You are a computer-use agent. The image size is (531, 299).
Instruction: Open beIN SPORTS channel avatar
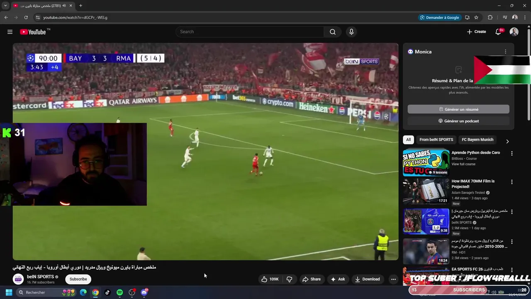click(x=18, y=279)
